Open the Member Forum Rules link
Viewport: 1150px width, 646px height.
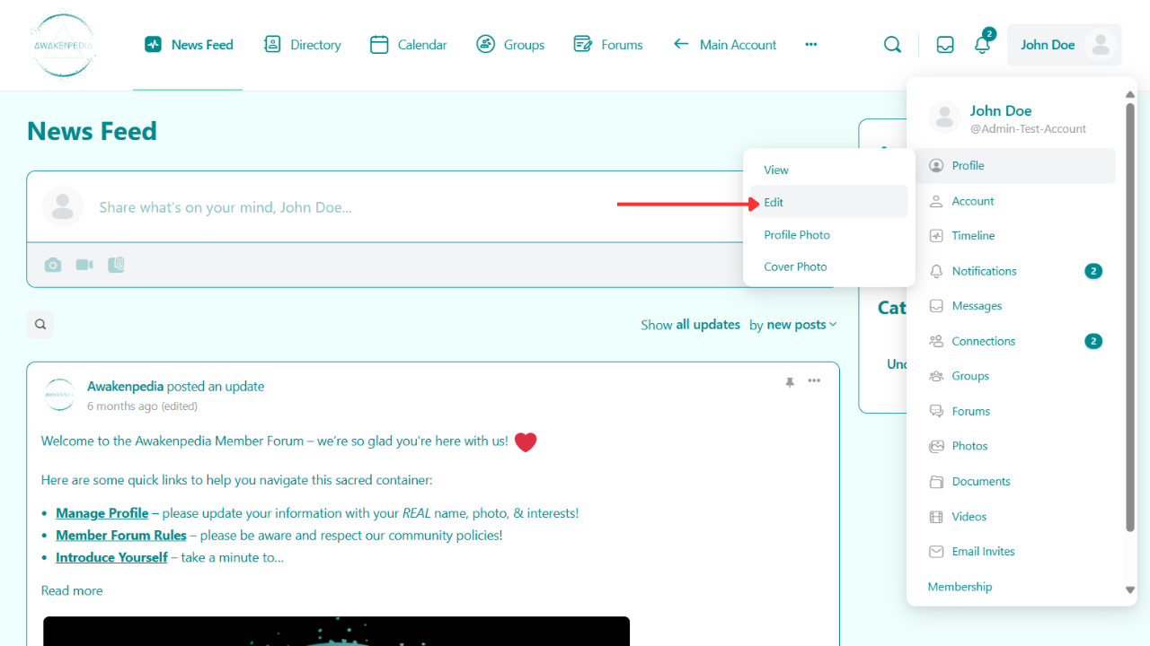(x=120, y=536)
